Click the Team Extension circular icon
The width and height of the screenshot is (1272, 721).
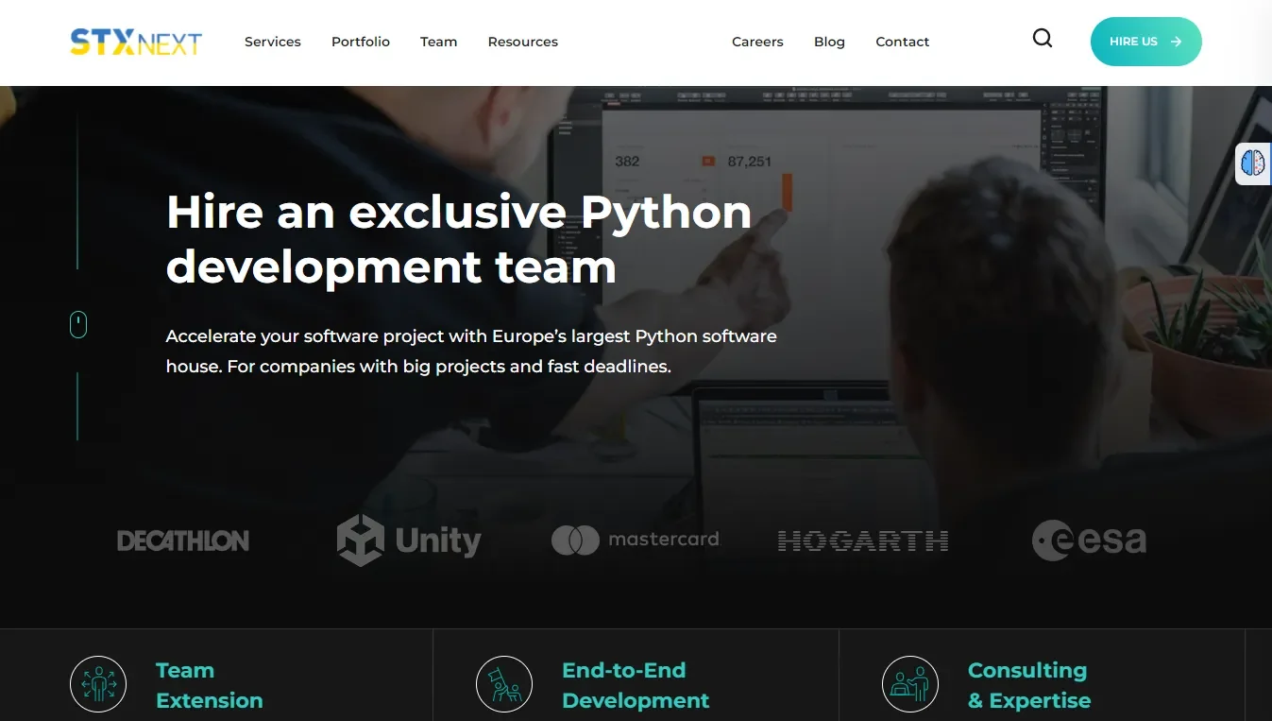[98, 684]
